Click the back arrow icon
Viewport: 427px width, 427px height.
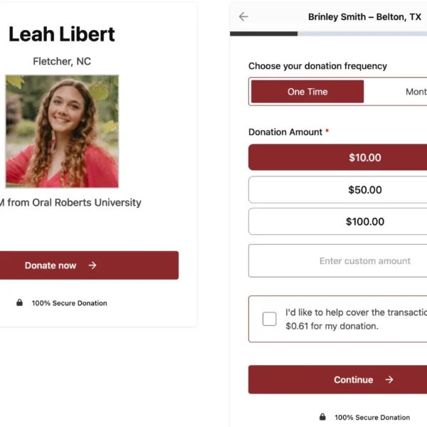(243, 16)
